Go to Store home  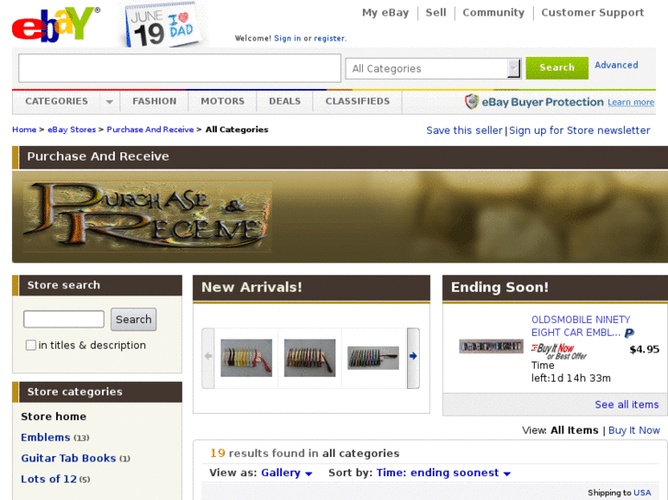[53, 417]
